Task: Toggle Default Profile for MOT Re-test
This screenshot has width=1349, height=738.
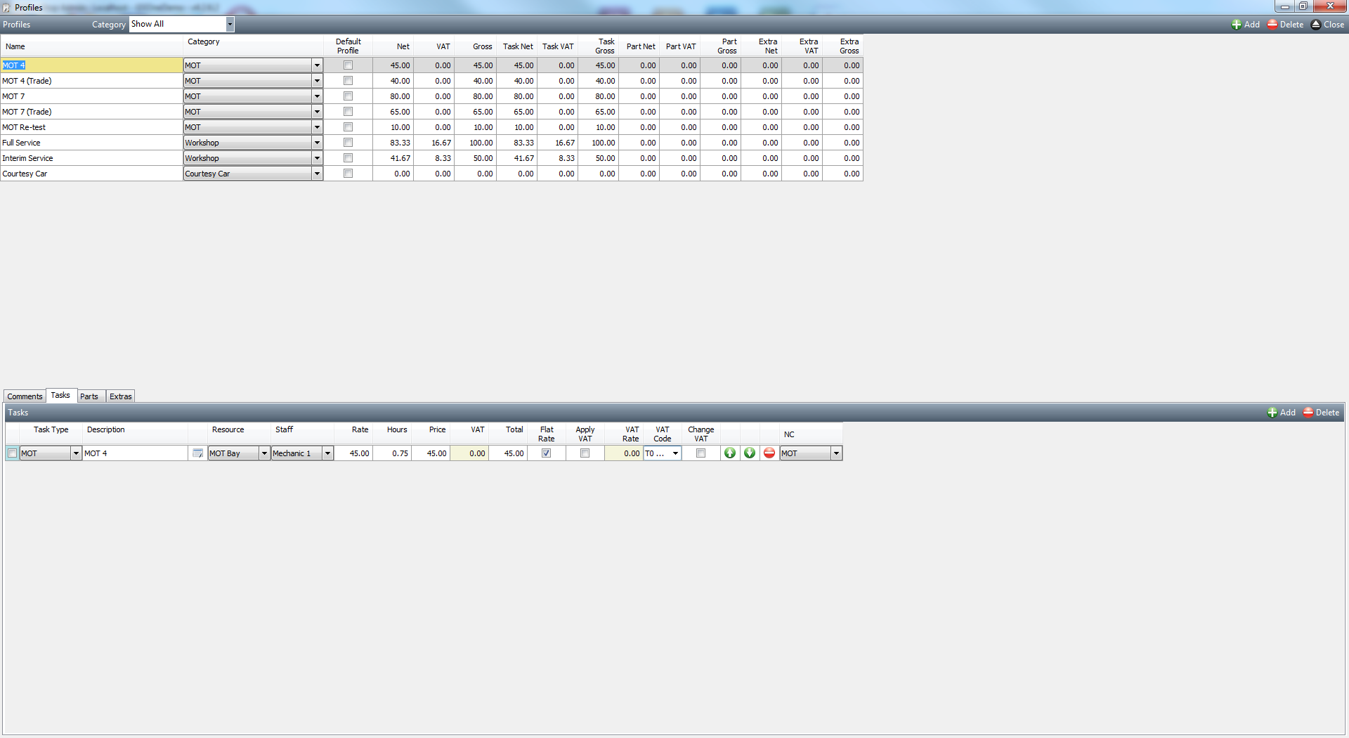Action: [x=348, y=127]
